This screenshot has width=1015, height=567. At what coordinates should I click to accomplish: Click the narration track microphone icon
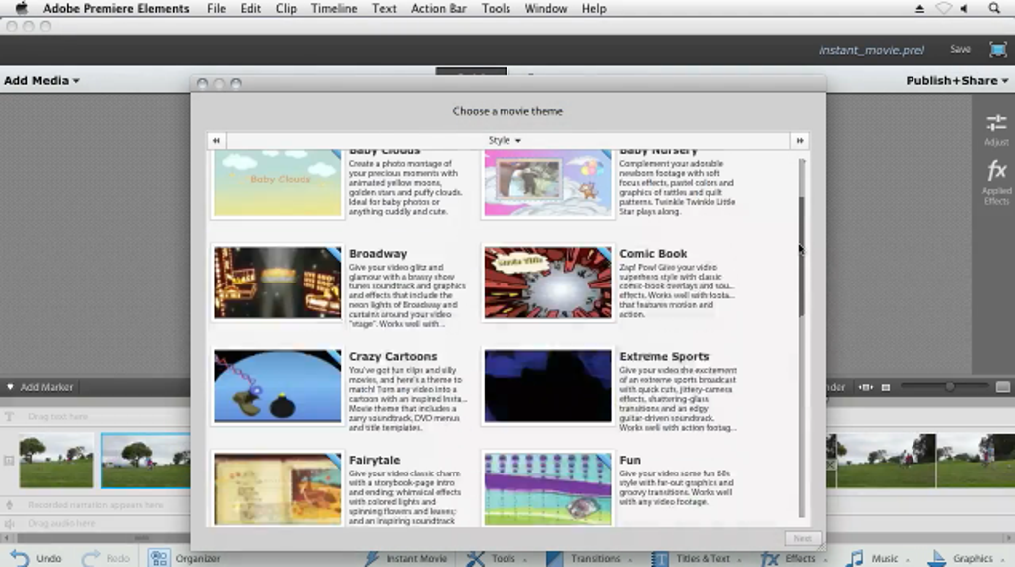tap(9, 505)
